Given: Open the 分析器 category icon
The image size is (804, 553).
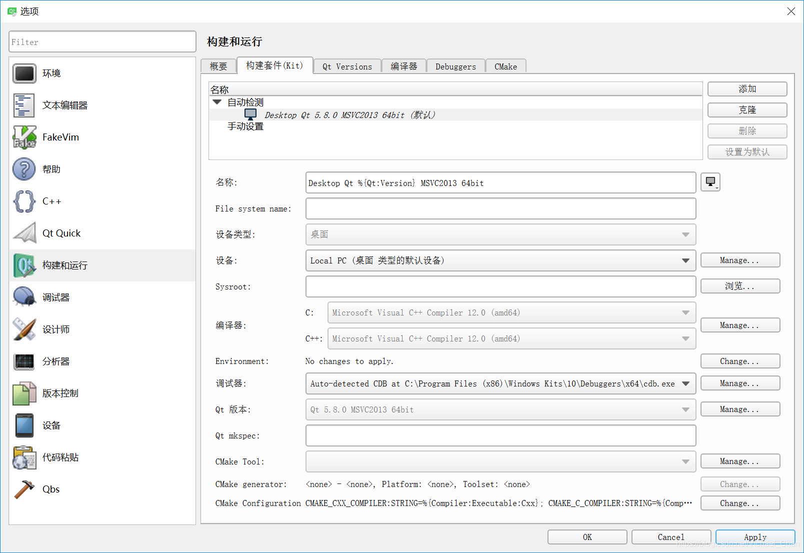Looking at the screenshot, I should tap(24, 361).
